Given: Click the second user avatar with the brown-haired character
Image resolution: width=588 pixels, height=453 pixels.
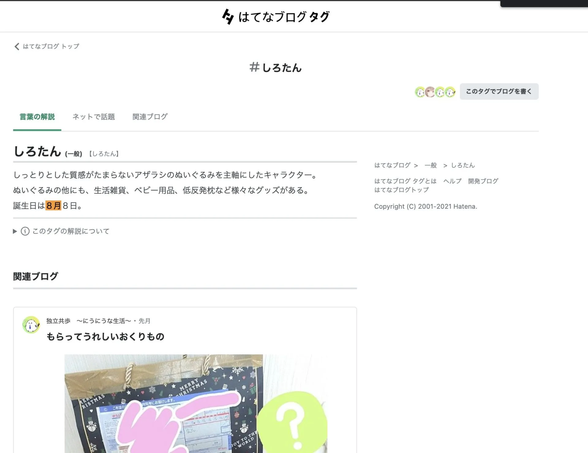Looking at the screenshot, I should coord(430,92).
